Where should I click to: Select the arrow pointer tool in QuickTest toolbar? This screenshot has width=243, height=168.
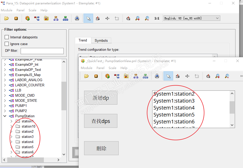click(168, 76)
